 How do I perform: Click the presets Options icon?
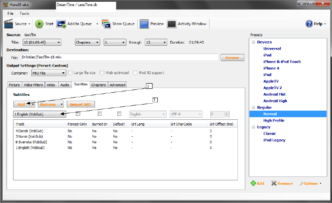300,183
